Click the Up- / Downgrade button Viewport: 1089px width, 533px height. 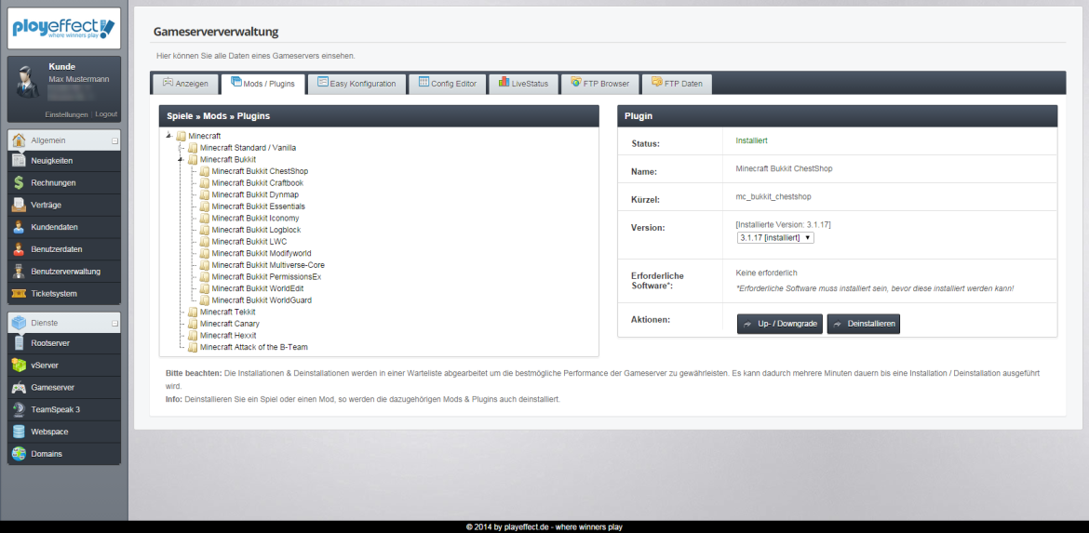coord(780,324)
